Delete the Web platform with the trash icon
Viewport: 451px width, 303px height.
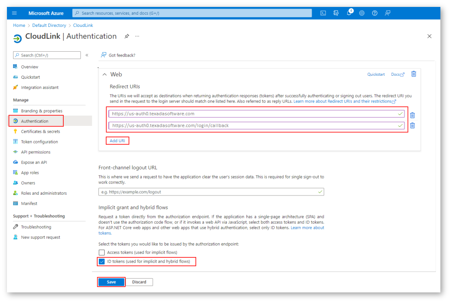(x=413, y=74)
